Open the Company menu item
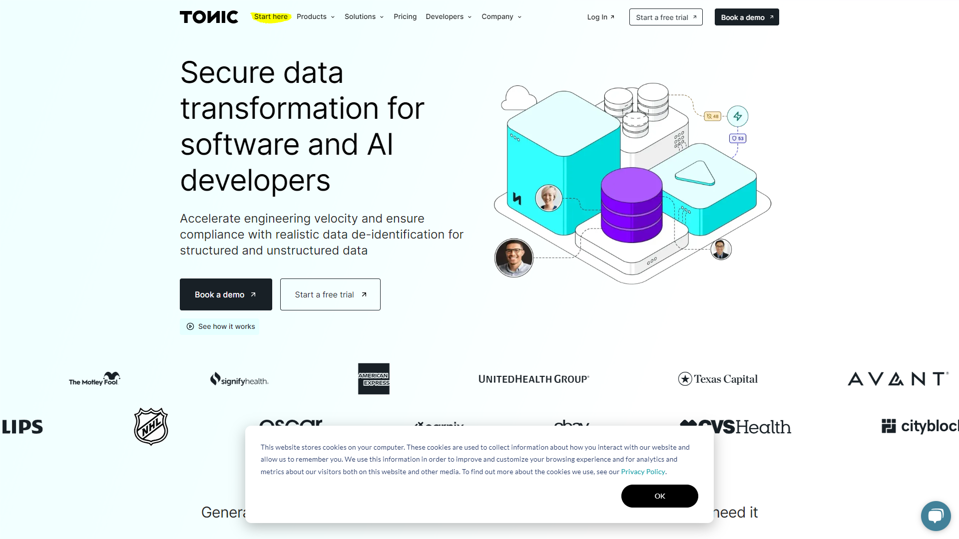Screen dimensions: 959x539 (501, 16)
